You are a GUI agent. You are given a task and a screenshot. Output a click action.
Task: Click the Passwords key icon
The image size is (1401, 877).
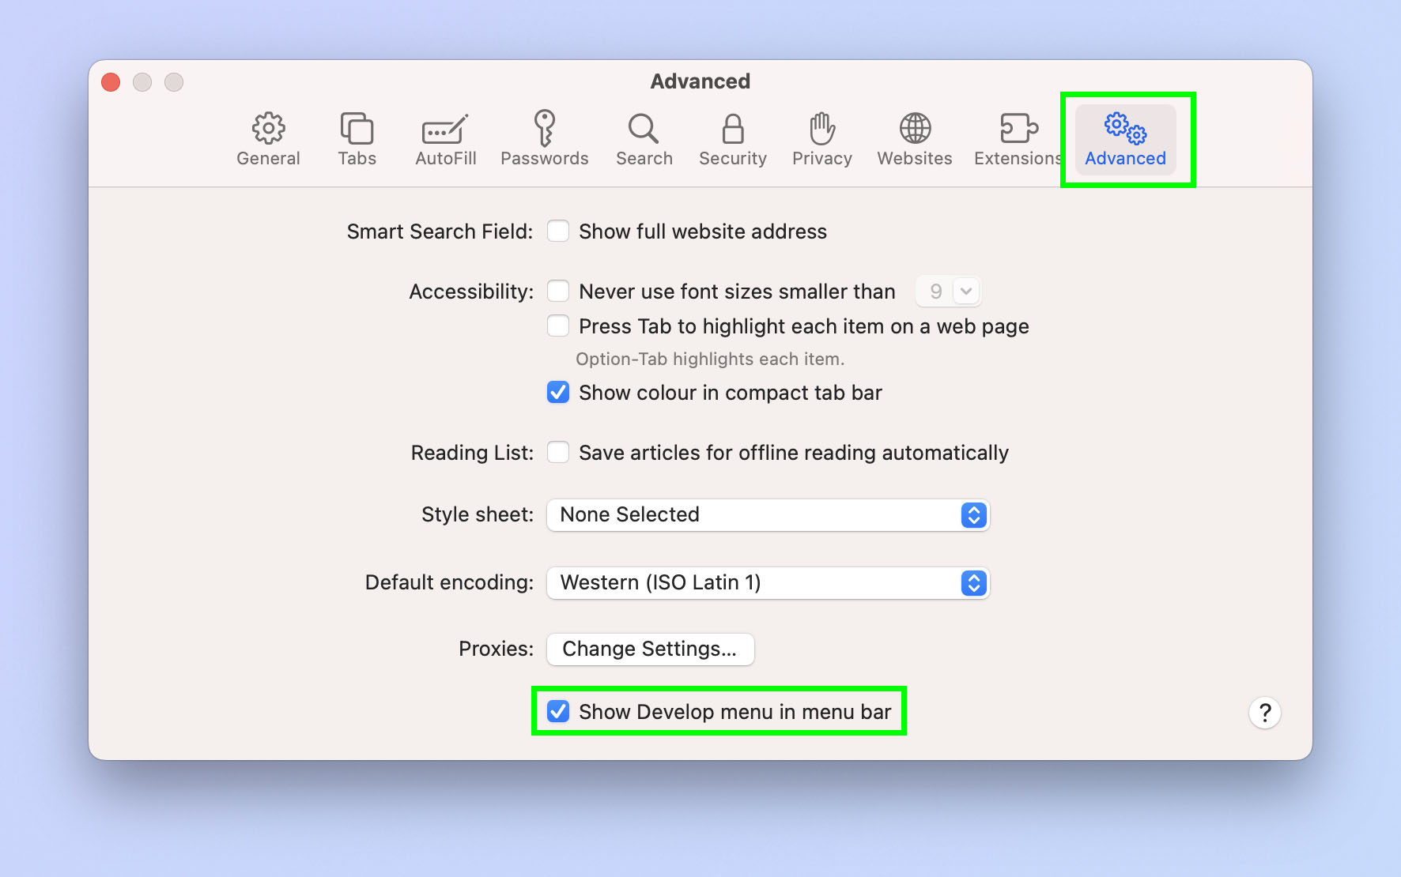(x=545, y=138)
